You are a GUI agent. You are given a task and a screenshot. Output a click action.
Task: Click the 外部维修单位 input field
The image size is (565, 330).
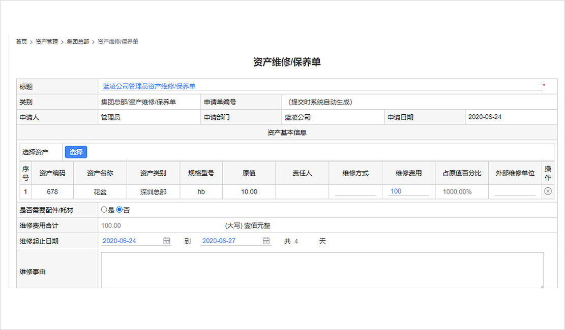click(515, 192)
